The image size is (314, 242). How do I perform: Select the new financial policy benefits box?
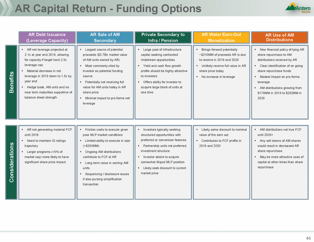pos(279,82)
